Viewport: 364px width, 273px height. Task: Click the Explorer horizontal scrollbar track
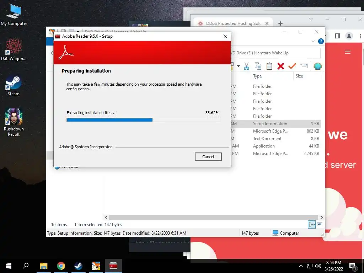click(214, 217)
